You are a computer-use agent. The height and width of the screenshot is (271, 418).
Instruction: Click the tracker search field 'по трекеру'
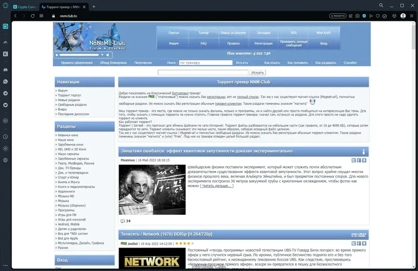coord(205,63)
